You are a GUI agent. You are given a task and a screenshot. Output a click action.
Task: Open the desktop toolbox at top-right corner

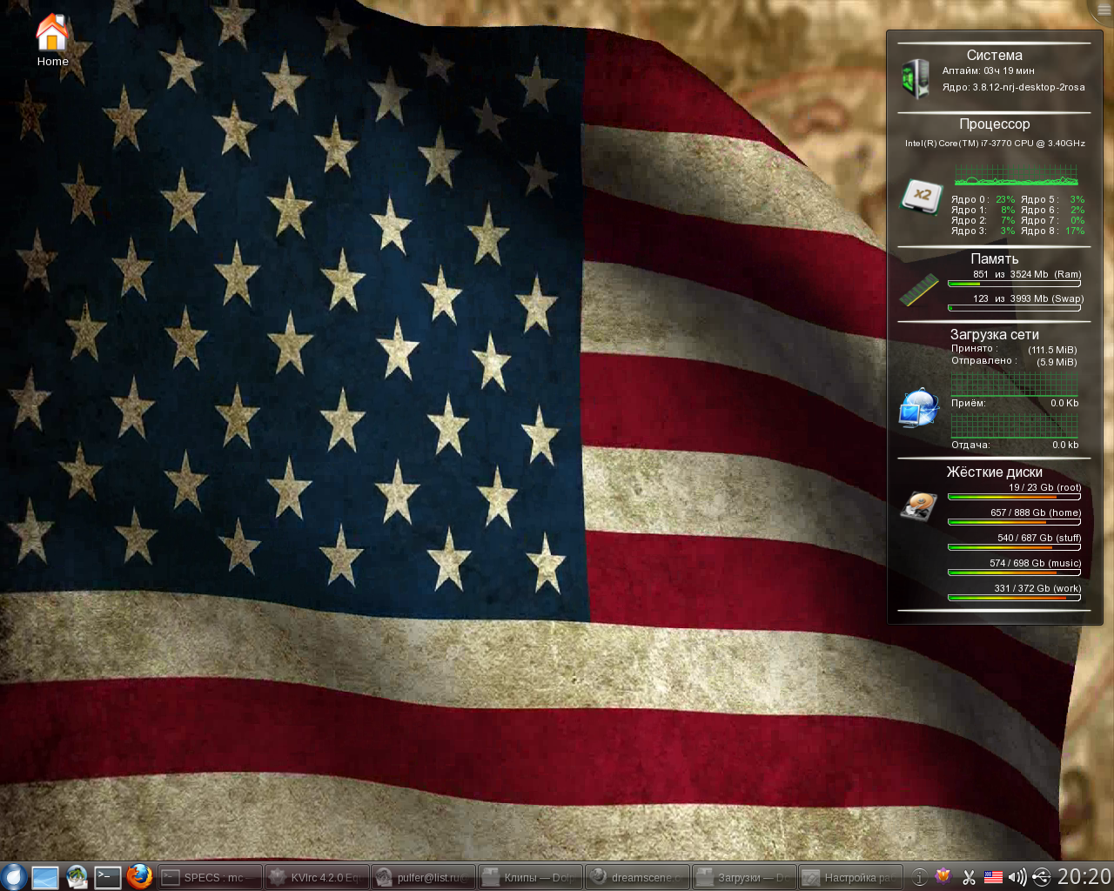point(1104,9)
